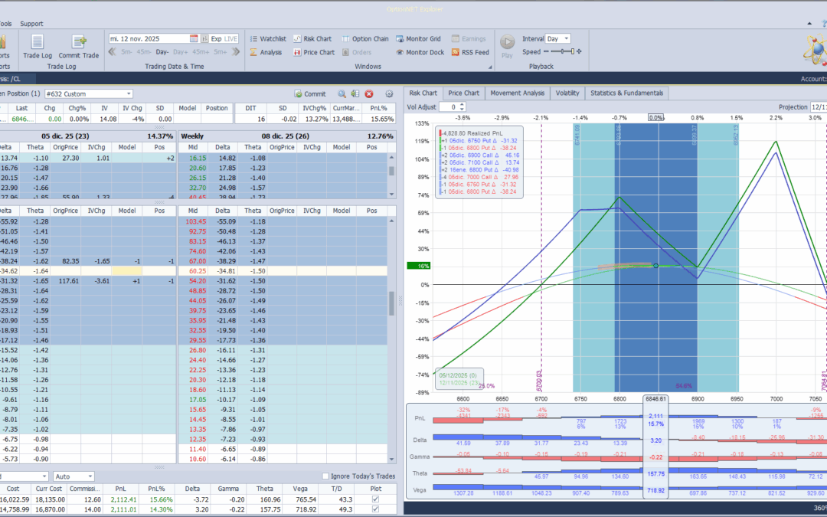The image size is (827, 517).
Task: Open the RSS Feed window
Action: coord(470,52)
